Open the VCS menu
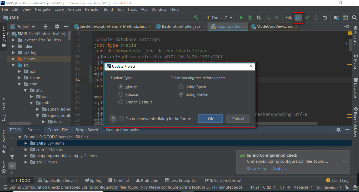 click(x=144, y=9)
